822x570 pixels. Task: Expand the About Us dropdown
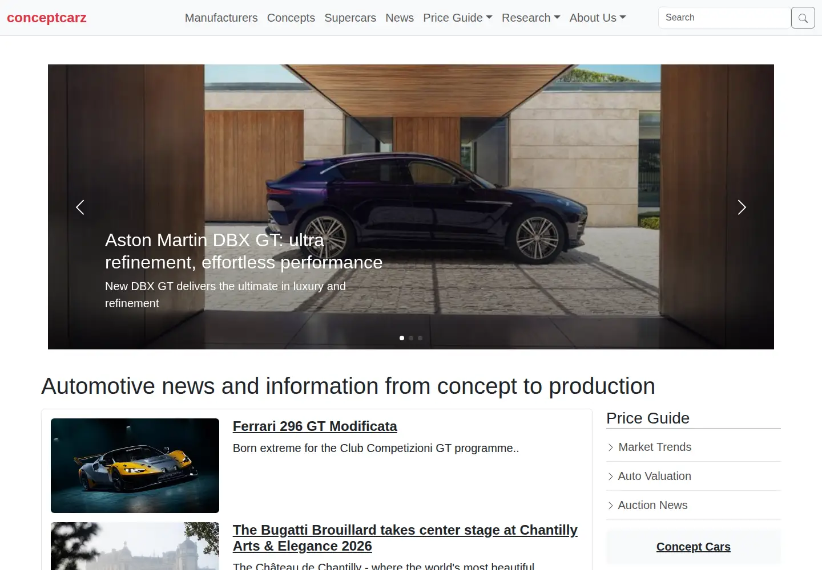click(x=598, y=18)
